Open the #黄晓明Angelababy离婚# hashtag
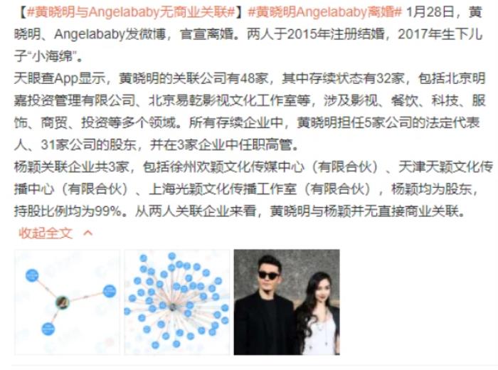The image size is (498, 370). [x=324, y=12]
